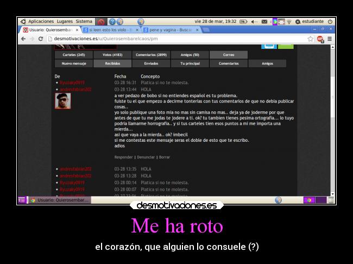Open the estudiante user menu
The image size is (353, 264).
point(310,21)
